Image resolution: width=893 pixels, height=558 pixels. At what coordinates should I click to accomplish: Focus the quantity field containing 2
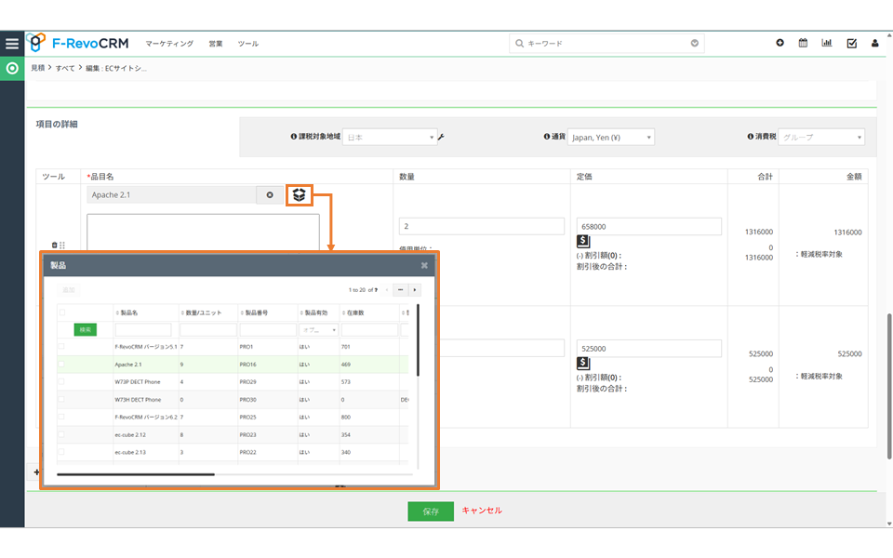click(x=482, y=226)
